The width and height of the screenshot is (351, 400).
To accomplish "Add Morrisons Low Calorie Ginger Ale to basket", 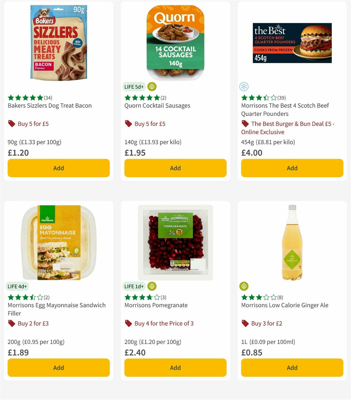I will tap(292, 367).
